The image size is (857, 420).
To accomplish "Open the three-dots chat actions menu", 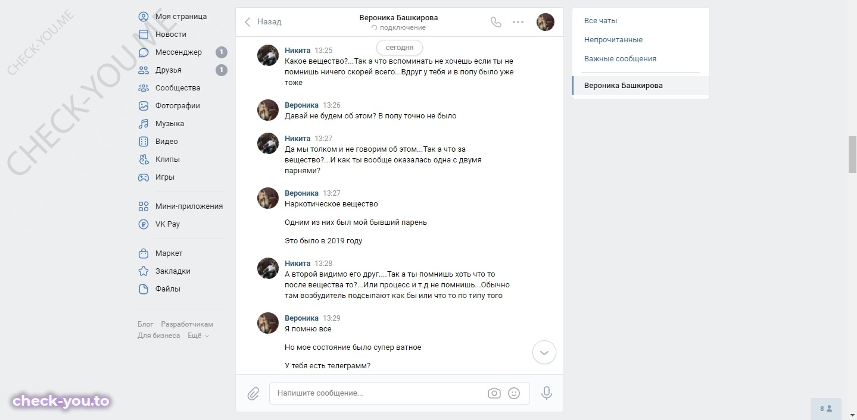I will point(518,22).
